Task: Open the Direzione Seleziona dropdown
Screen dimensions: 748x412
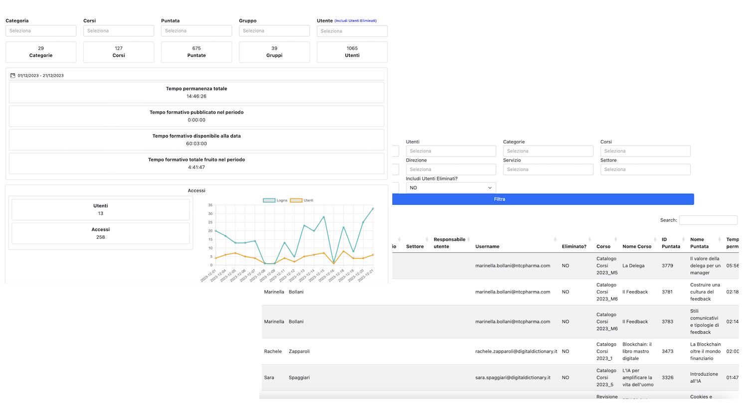Action: click(450, 169)
